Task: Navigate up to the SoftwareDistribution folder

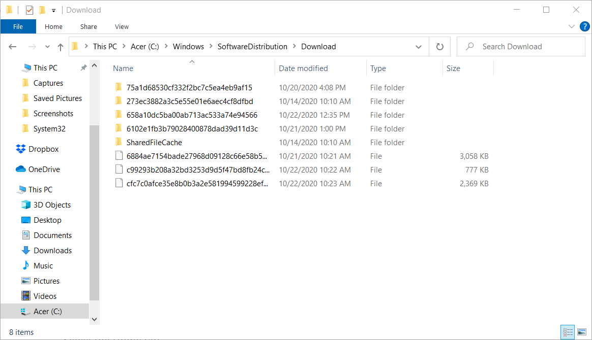Action: click(x=60, y=46)
